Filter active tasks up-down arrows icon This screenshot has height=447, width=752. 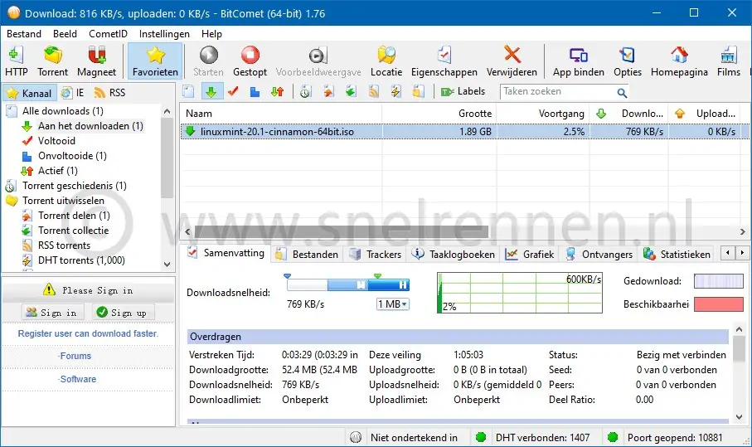(x=277, y=91)
